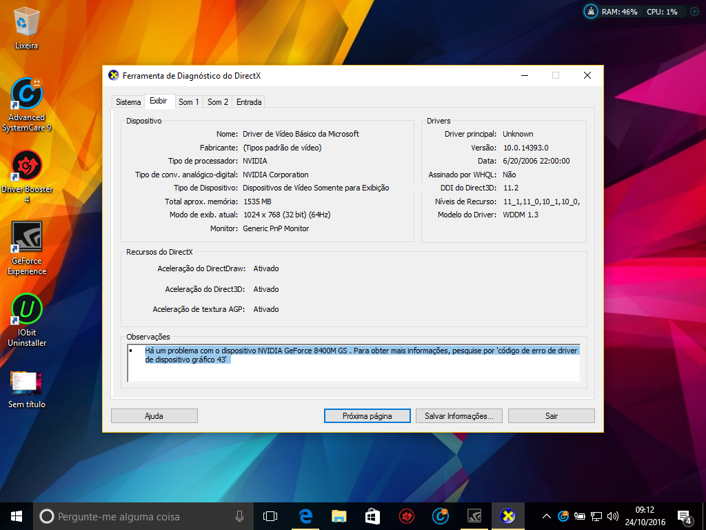Open the Windows Store taskbar icon

pos(372,516)
